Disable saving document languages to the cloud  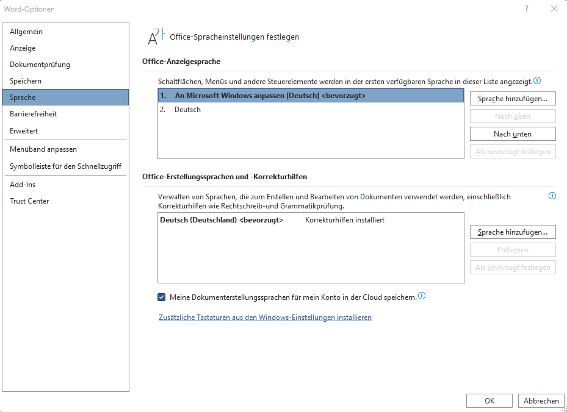click(x=161, y=297)
